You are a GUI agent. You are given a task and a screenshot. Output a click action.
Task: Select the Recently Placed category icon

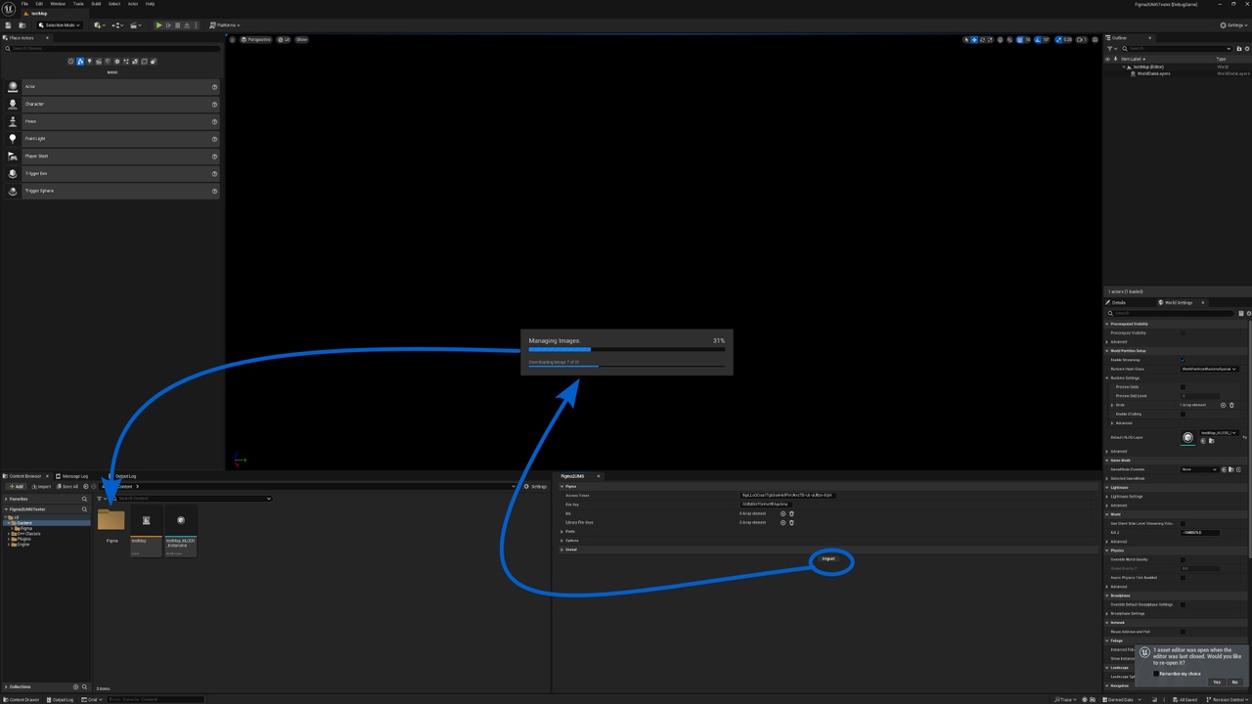[x=70, y=62]
